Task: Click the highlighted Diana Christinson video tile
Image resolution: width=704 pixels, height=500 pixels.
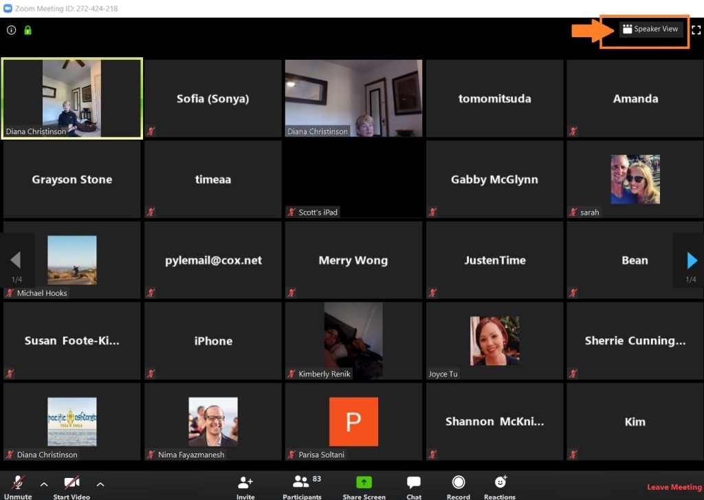Action: (72, 98)
